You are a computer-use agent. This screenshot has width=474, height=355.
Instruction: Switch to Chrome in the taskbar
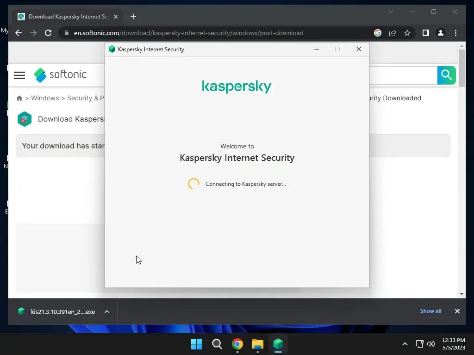(x=237, y=344)
